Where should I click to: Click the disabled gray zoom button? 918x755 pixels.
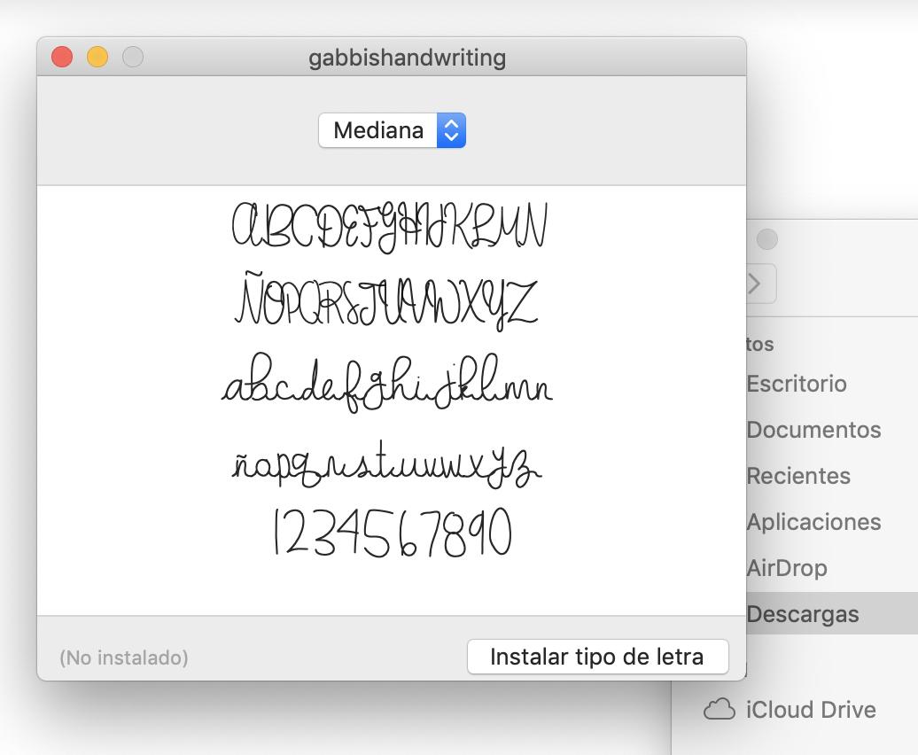point(132,58)
